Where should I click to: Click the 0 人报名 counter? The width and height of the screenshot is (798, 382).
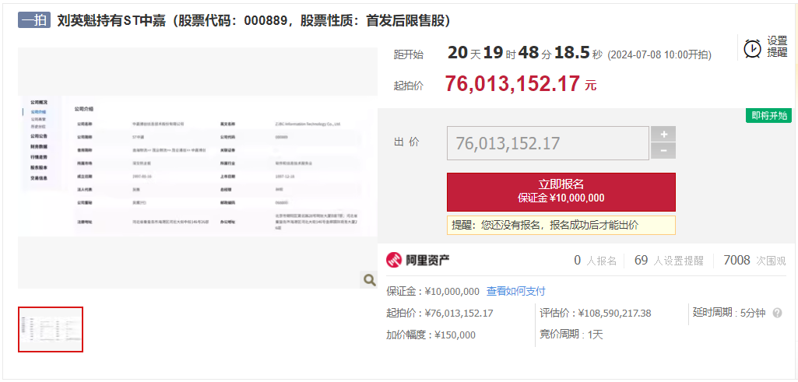coord(595,261)
